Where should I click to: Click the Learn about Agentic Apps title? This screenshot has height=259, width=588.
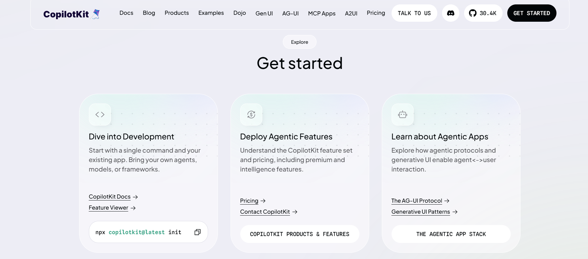[440, 137]
